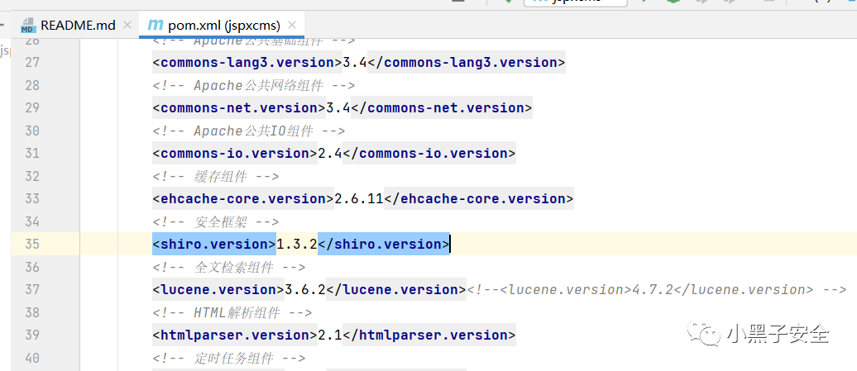
Task: Click the closing </htmlparser.version> tag
Action: [x=429, y=335]
